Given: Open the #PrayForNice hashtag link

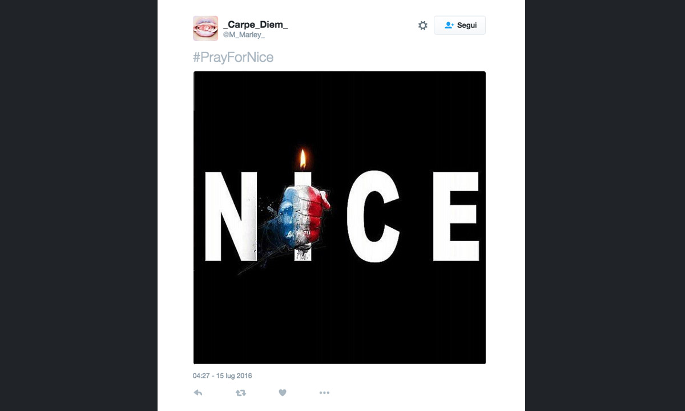Looking at the screenshot, I should tap(233, 57).
